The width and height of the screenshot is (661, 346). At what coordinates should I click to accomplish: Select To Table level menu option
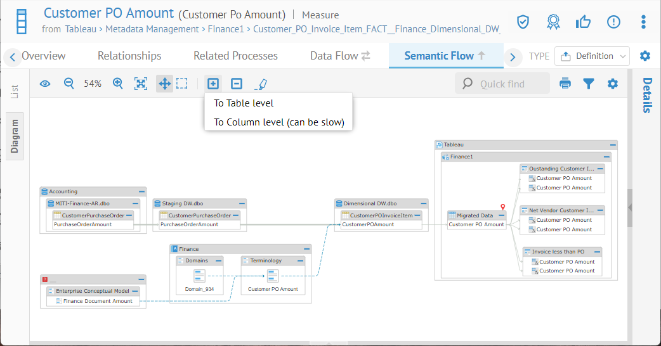(244, 103)
